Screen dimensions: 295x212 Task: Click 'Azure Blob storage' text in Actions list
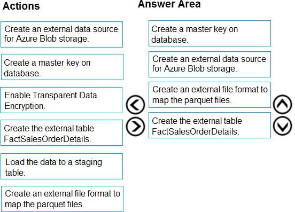pos(52,39)
